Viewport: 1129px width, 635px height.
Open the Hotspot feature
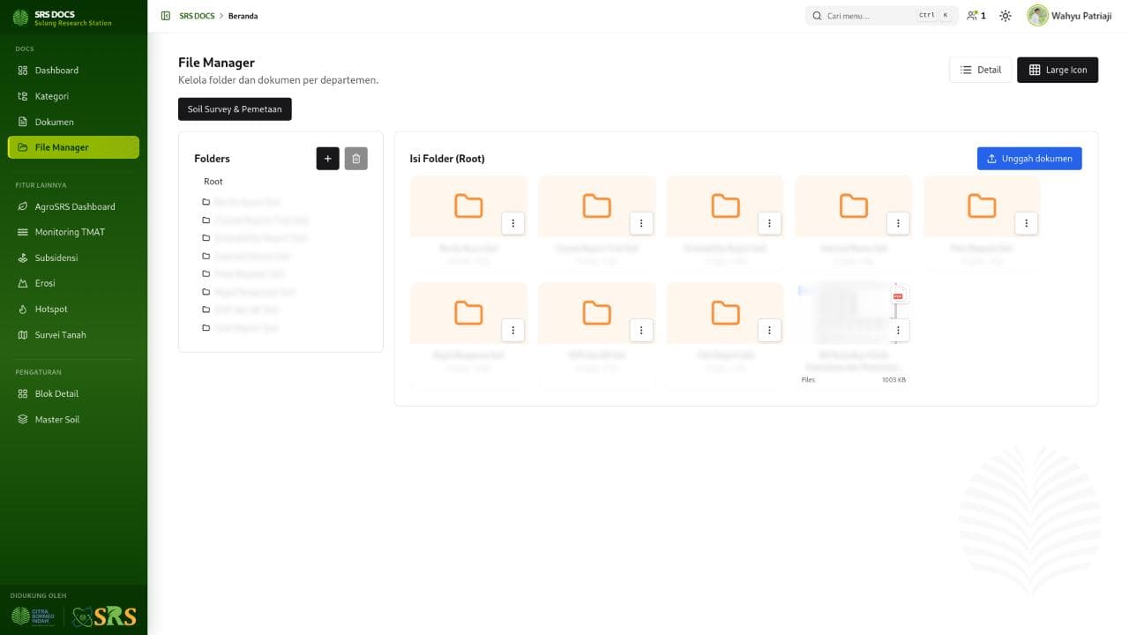(73, 310)
